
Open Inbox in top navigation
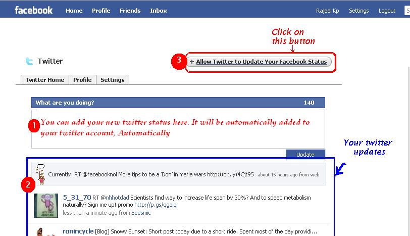point(159,11)
